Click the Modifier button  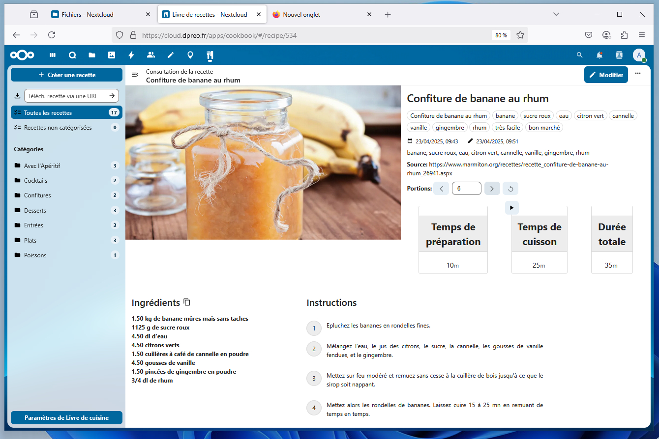tap(606, 75)
